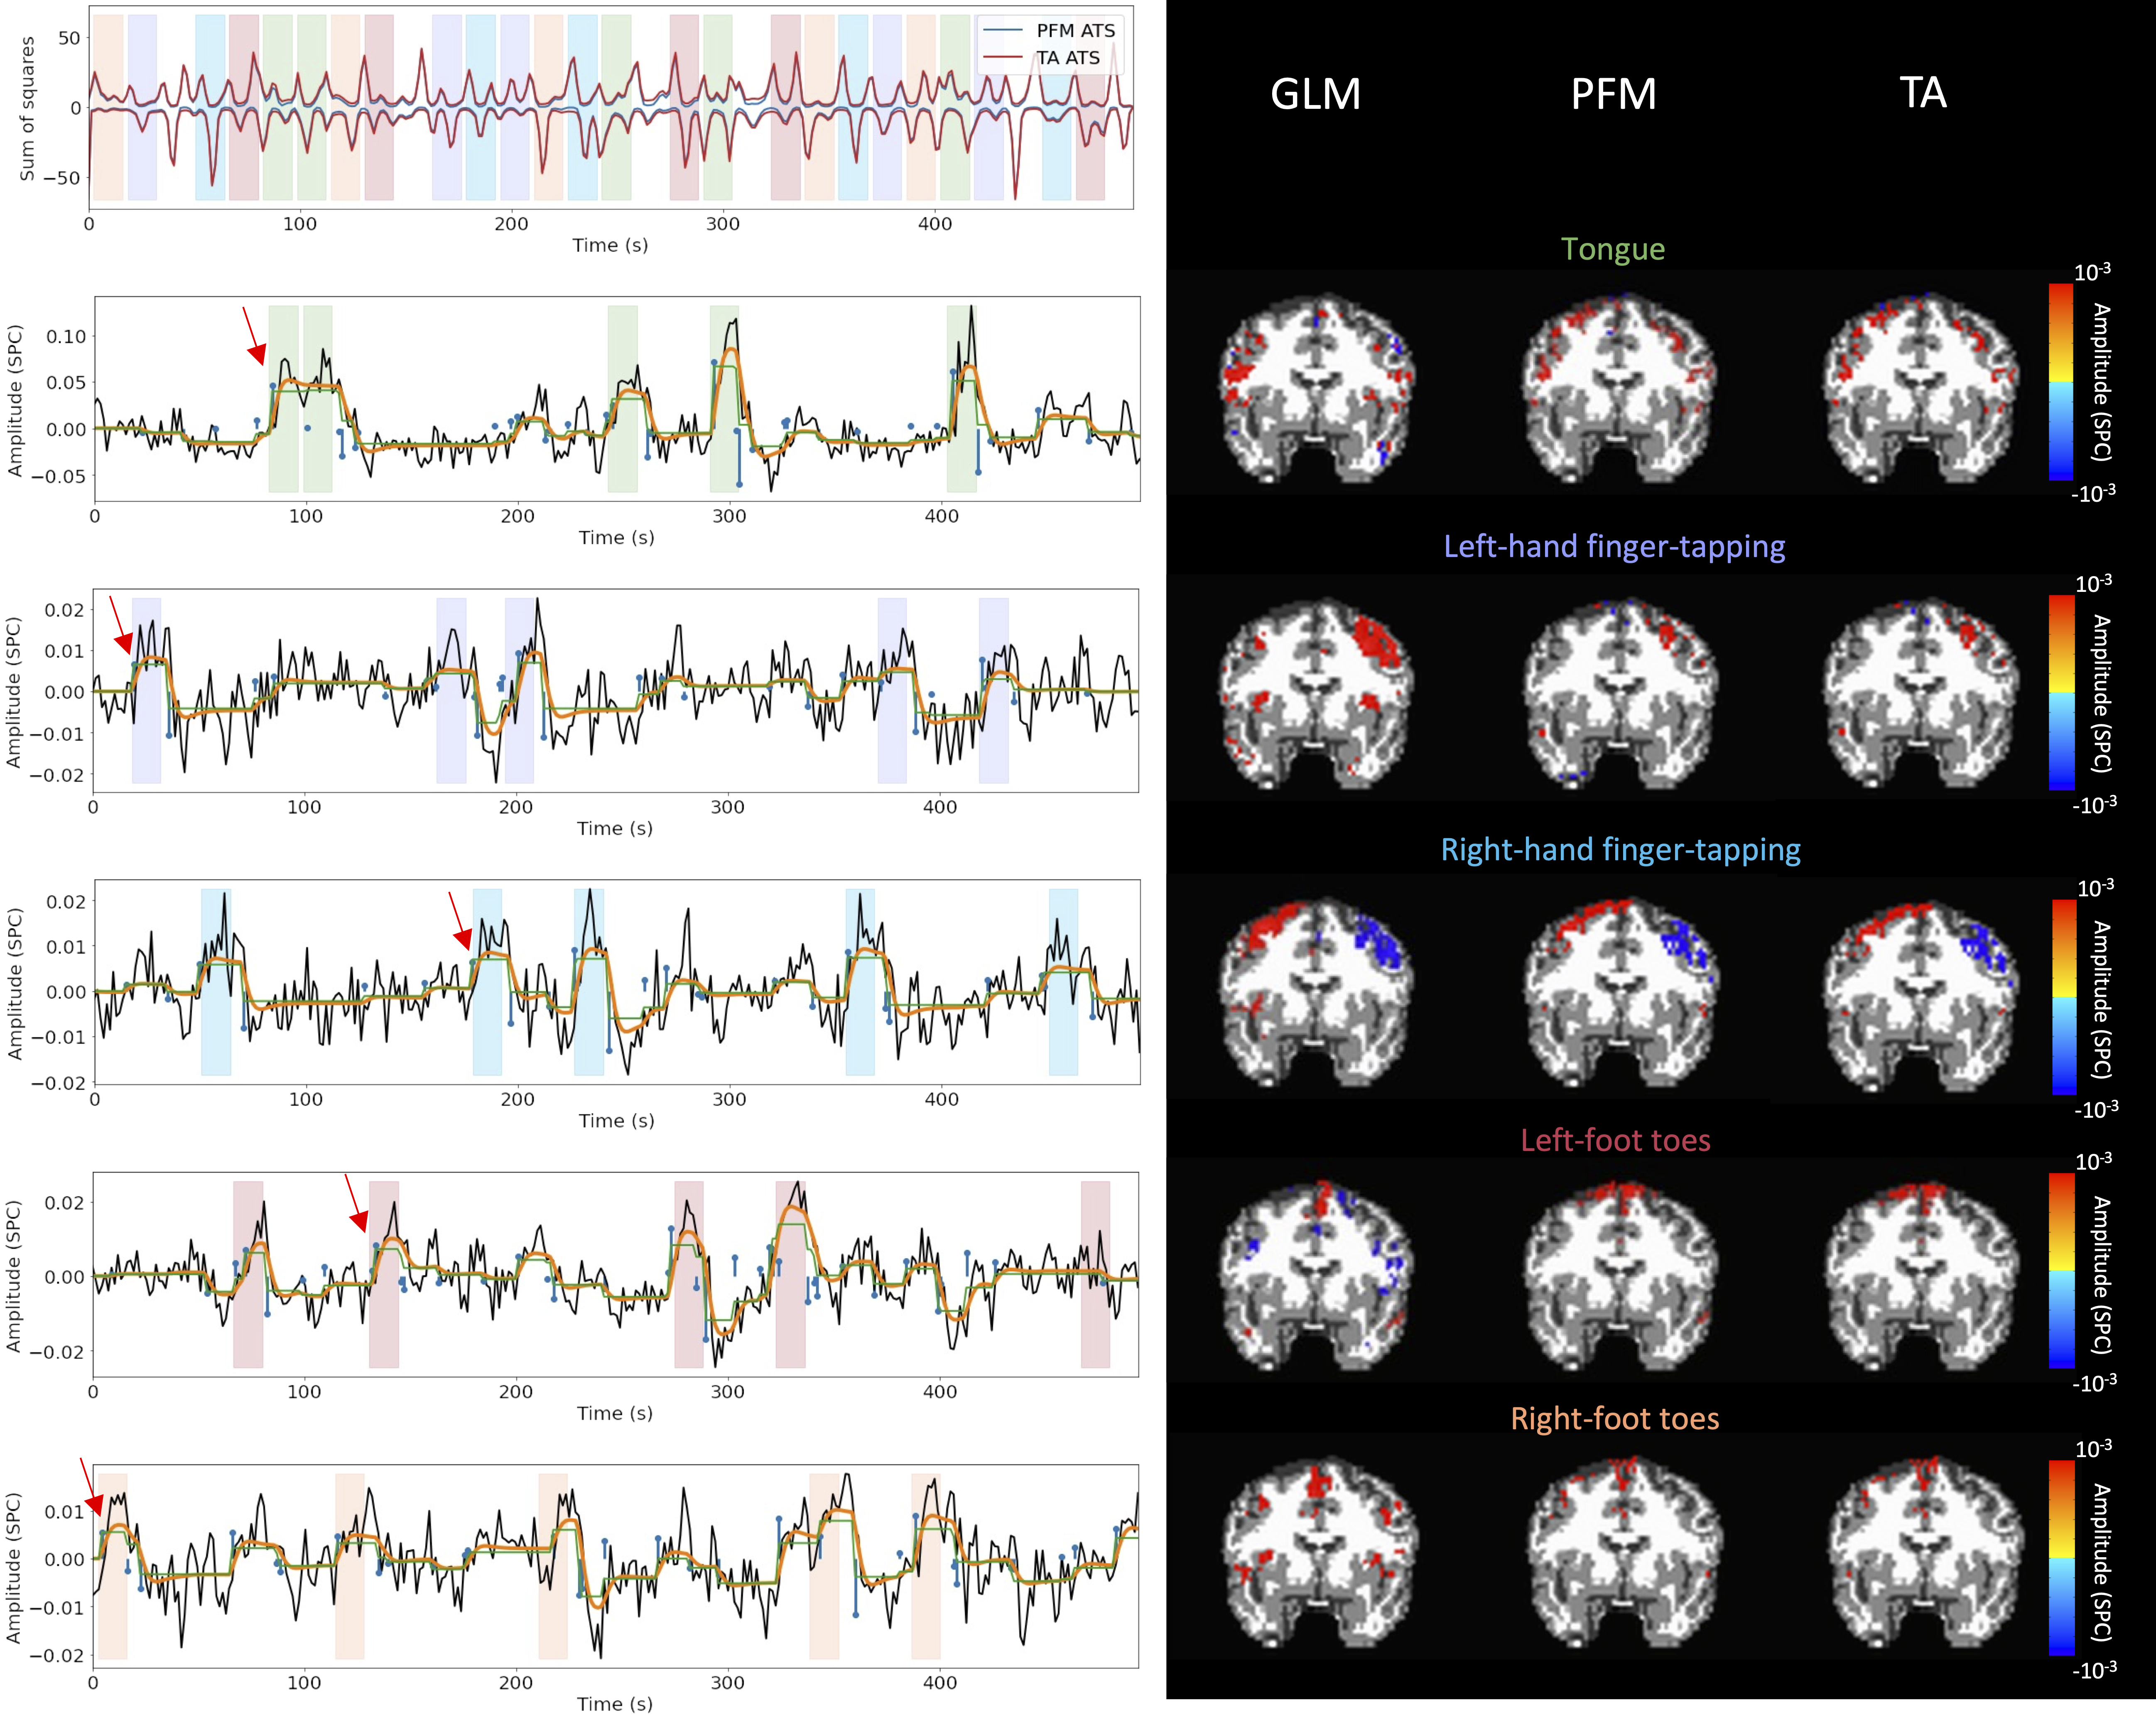Viewport: 2156px width, 1720px height.
Task: Click the colorbar beside Right-hand finger-tapping maps
Action: pos(2064,997)
